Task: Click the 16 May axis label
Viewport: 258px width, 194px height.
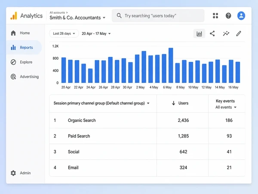Action: 233,88
